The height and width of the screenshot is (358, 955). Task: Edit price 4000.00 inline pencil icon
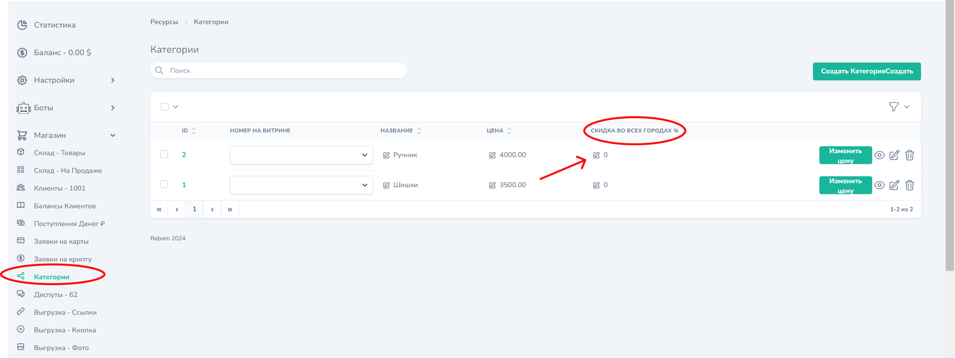pos(493,155)
